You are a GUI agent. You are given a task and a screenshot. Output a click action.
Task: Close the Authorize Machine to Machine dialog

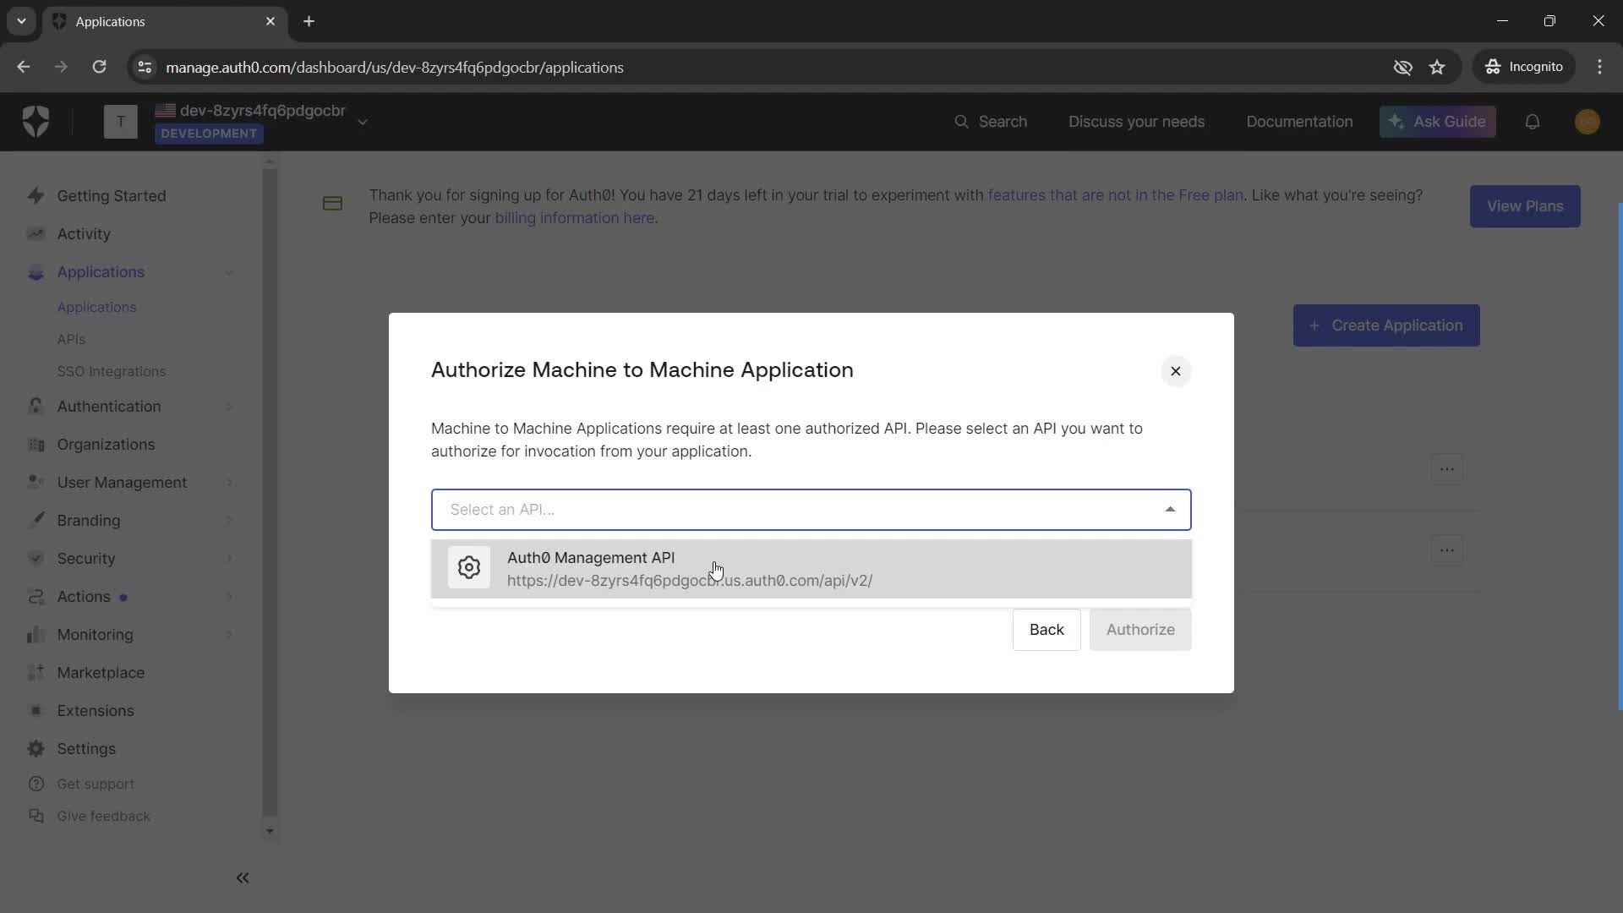(x=1175, y=371)
